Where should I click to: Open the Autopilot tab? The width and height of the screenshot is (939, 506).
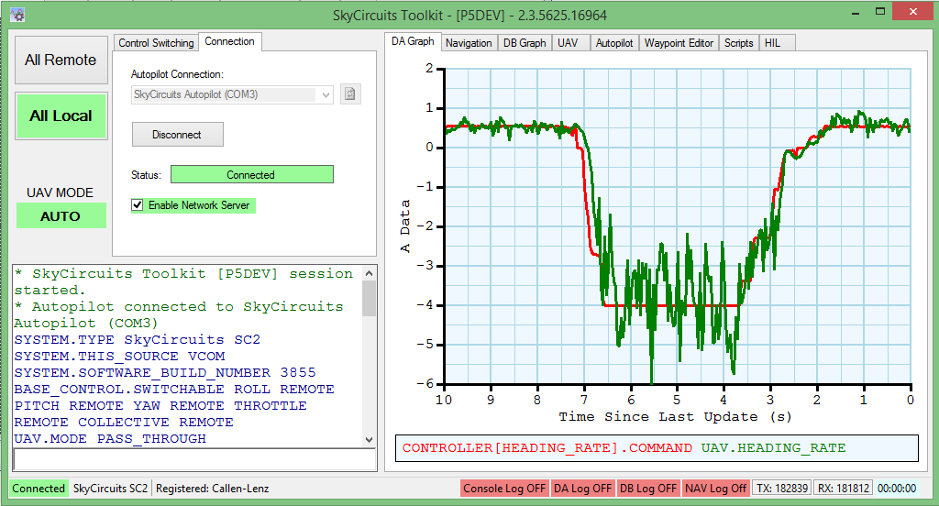[614, 43]
